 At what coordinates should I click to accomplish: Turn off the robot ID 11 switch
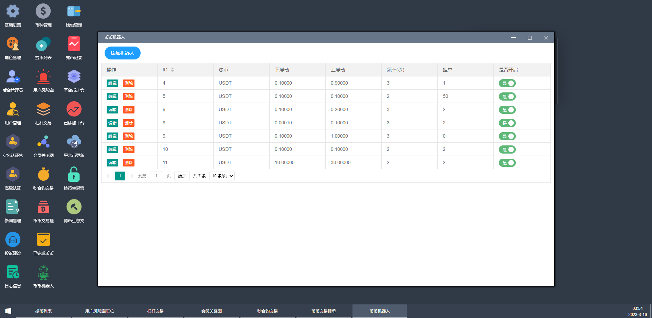pyautogui.click(x=507, y=163)
